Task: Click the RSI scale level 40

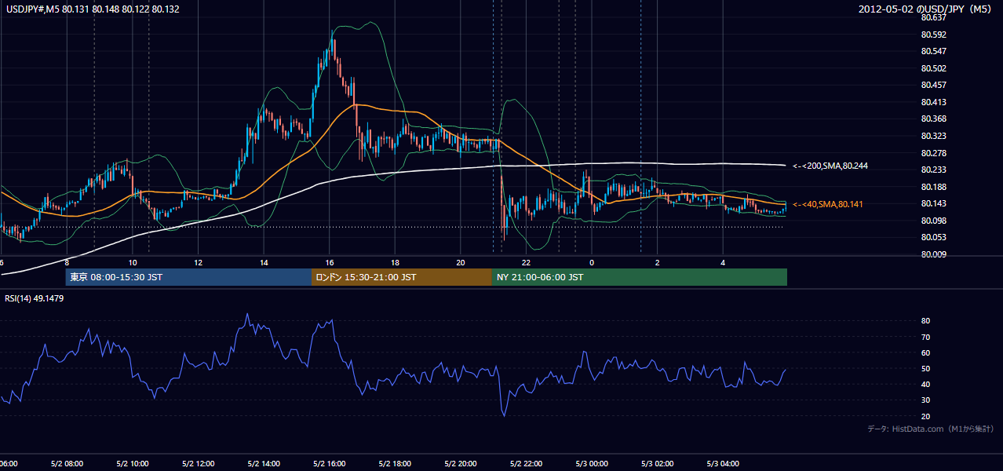Action: pos(925,384)
